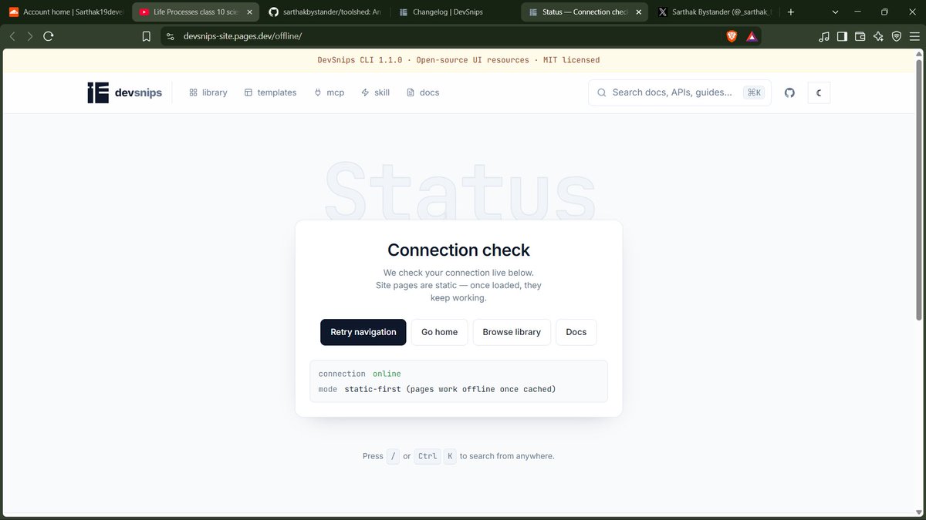Viewport: 926px width, 520px height.
Task: Bookmark this page with the bookmark icon
Action: pyautogui.click(x=147, y=36)
